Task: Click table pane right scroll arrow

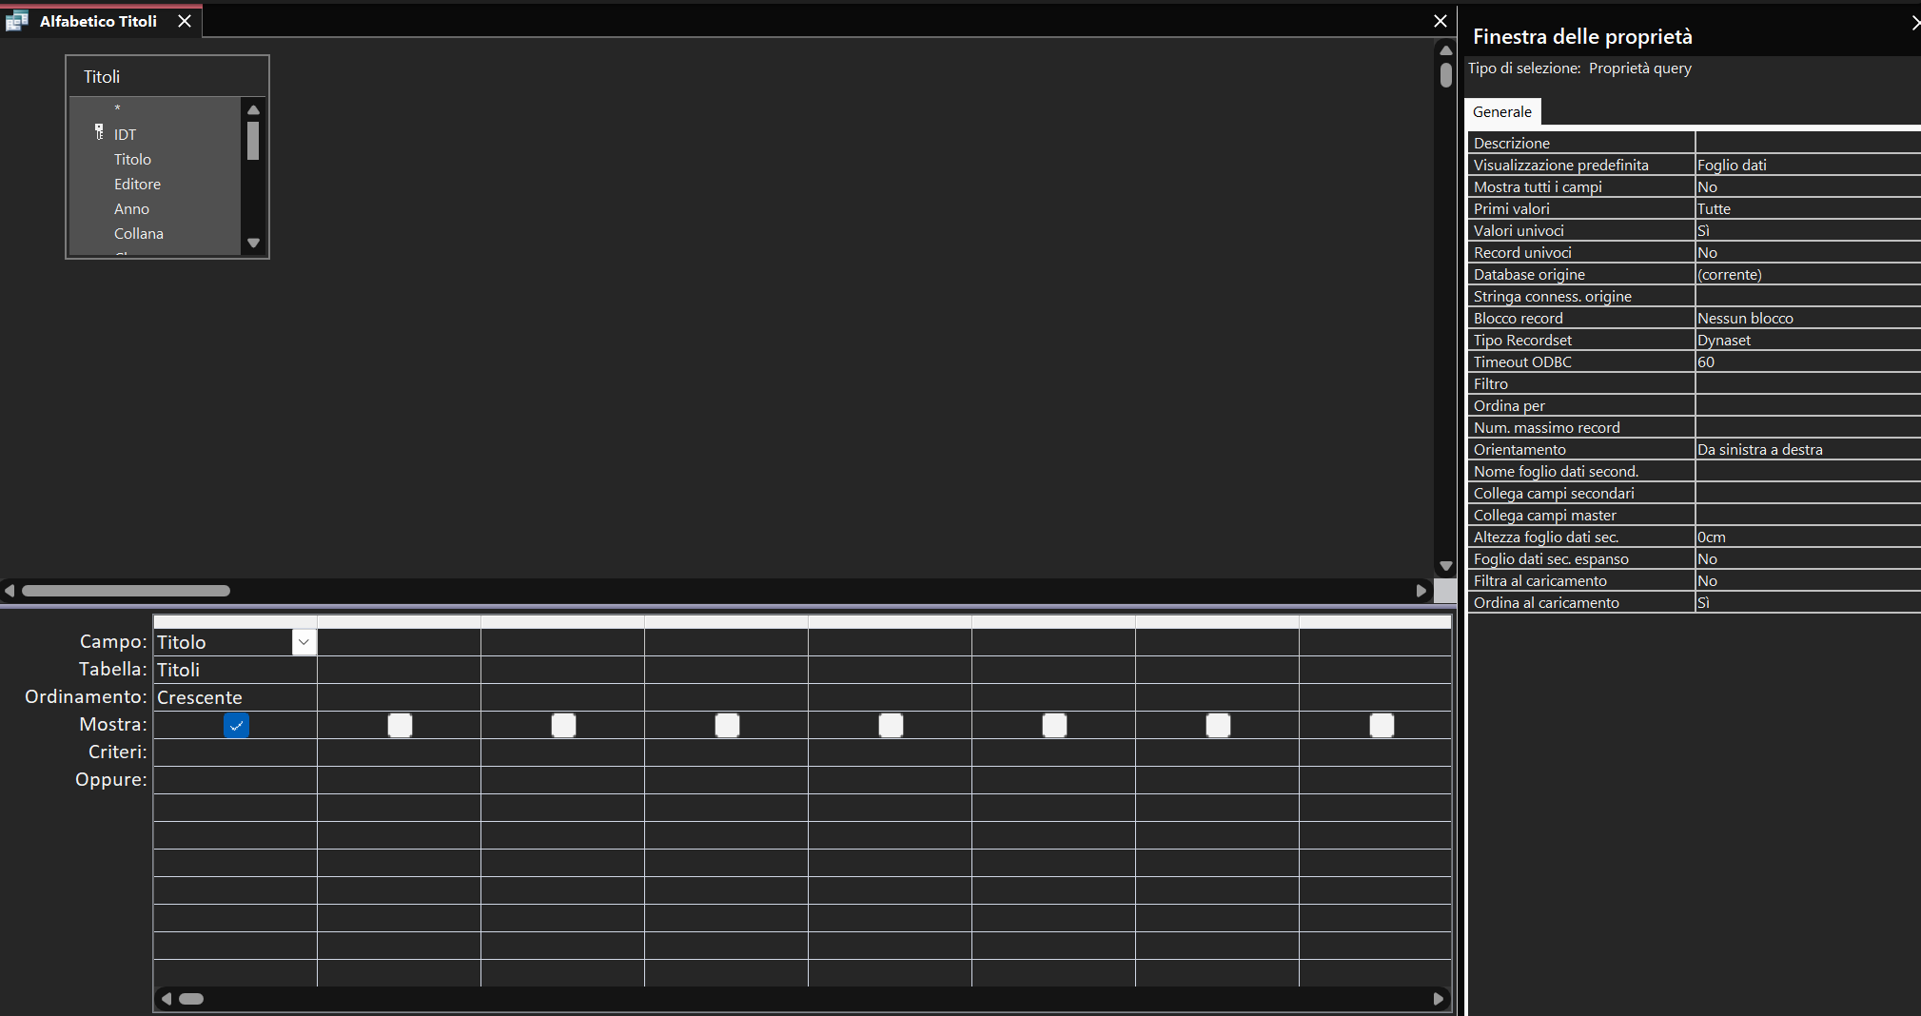Action: tap(1421, 591)
